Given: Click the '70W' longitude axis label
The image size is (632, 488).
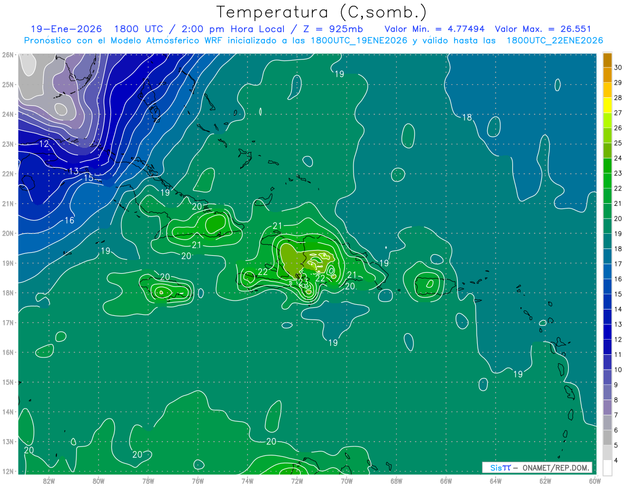Looking at the screenshot, I should (x=347, y=481).
